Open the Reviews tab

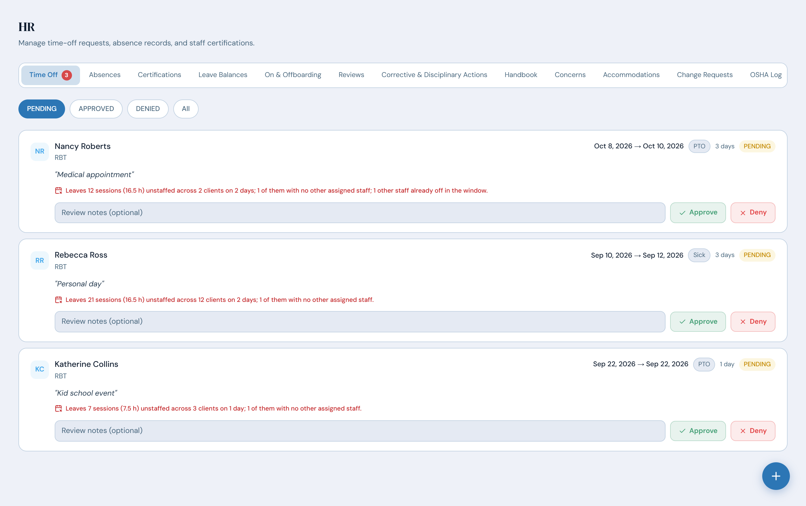(x=351, y=75)
